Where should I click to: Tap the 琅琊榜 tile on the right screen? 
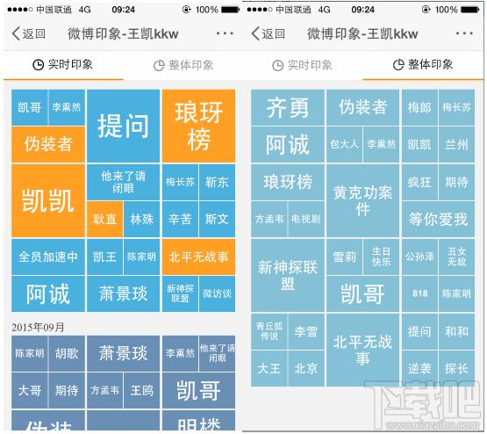point(288,182)
